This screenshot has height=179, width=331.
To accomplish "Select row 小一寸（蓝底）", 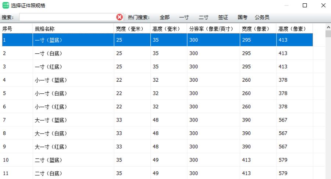I will point(157,80).
